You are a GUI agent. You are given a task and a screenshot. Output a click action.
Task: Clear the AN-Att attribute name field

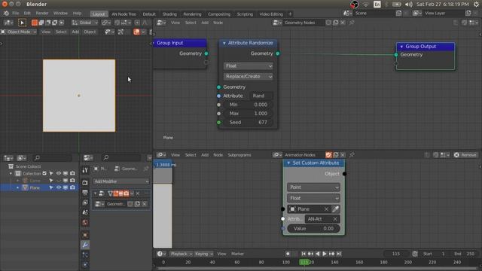(x=335, y=219)
